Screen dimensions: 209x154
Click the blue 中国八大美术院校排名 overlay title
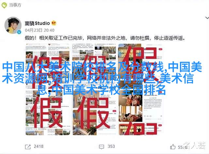pyautogui.click(x=102, y=78)
